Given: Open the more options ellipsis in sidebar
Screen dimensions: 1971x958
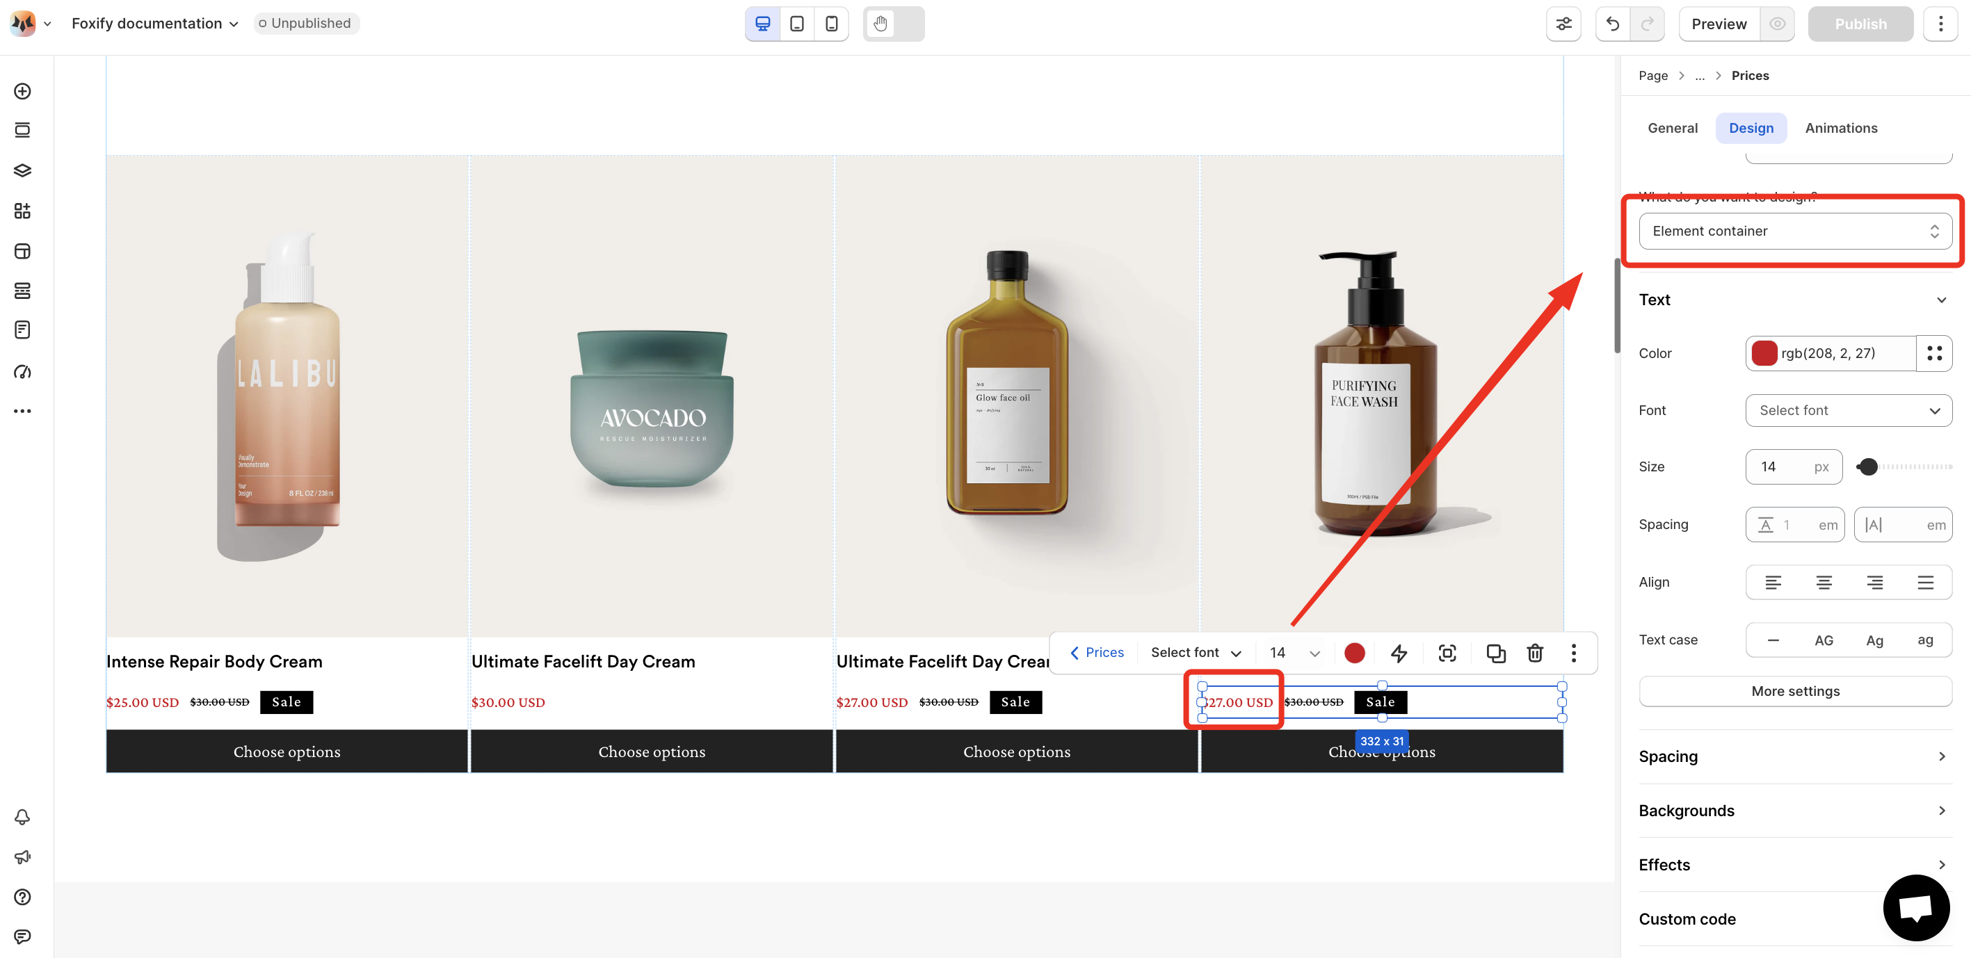Looking at the screenshot, I should click(22, 412).
